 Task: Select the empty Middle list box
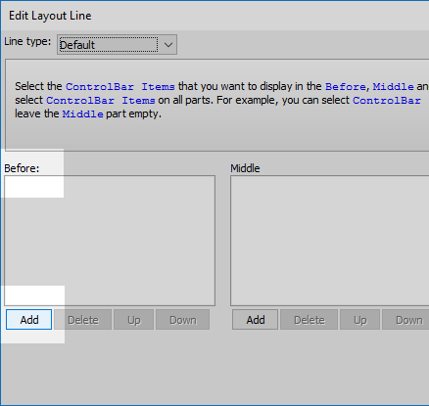[x=330, y=241]
